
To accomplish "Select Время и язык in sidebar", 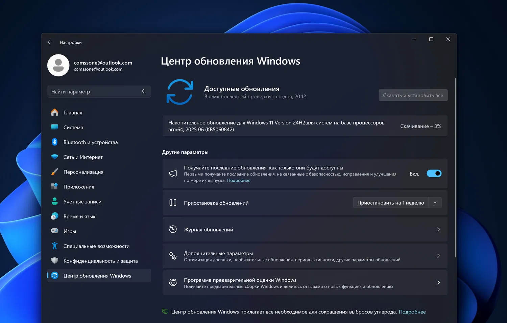I will pyautogui.click(x=99, y=216).
